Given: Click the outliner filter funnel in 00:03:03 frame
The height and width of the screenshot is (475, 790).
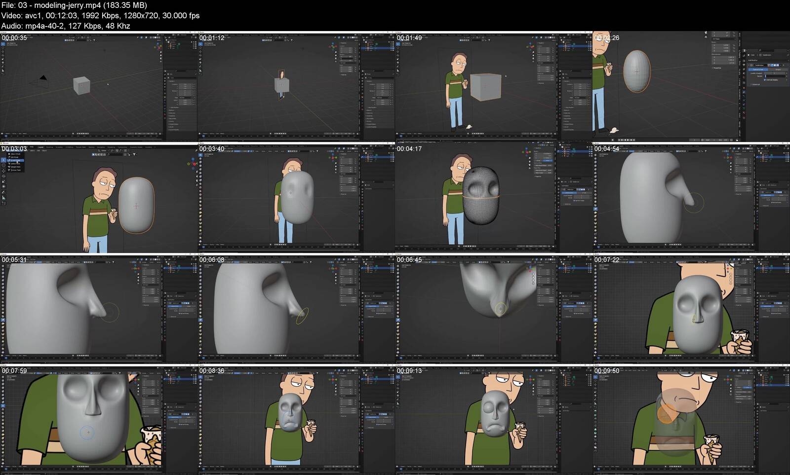Looking at the screenshot, I should point(134,154).
